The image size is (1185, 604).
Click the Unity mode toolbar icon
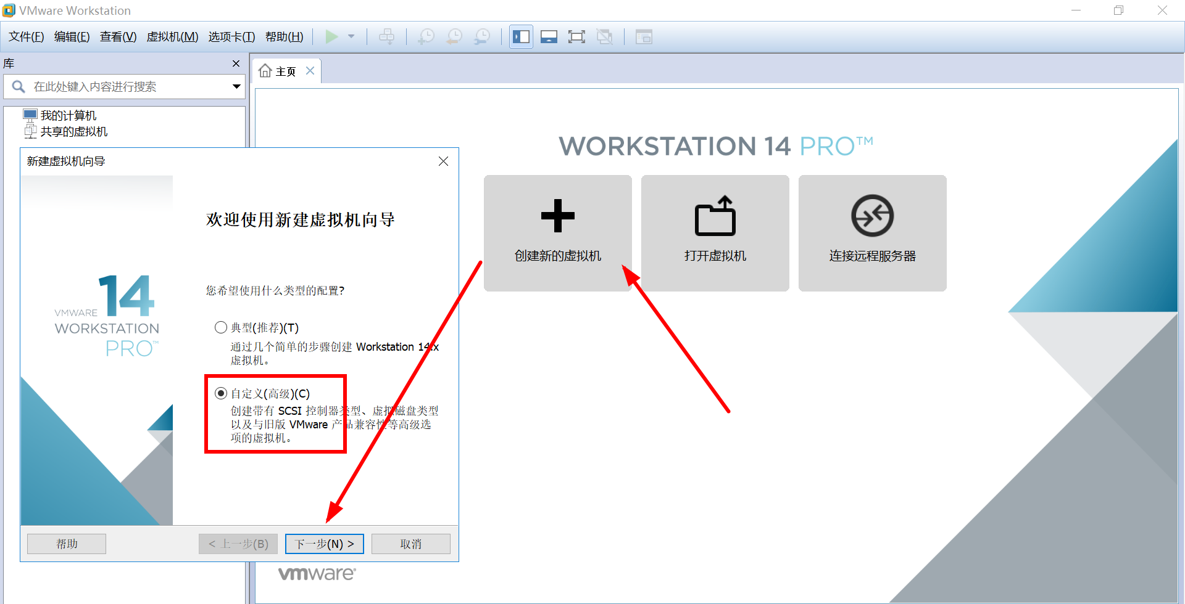605,37
